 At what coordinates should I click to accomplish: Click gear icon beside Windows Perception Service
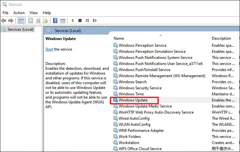[116, 45]
